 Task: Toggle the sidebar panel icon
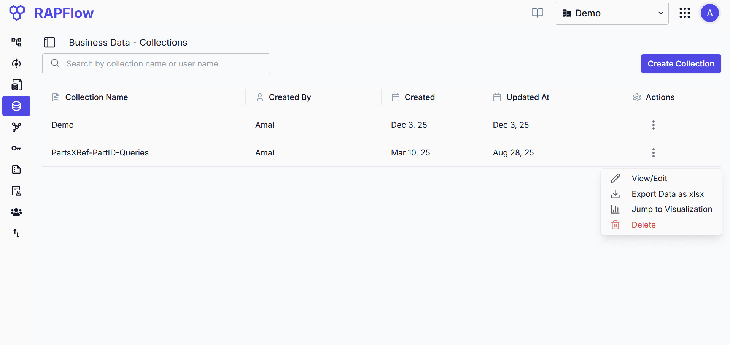(x=49, y=42)
